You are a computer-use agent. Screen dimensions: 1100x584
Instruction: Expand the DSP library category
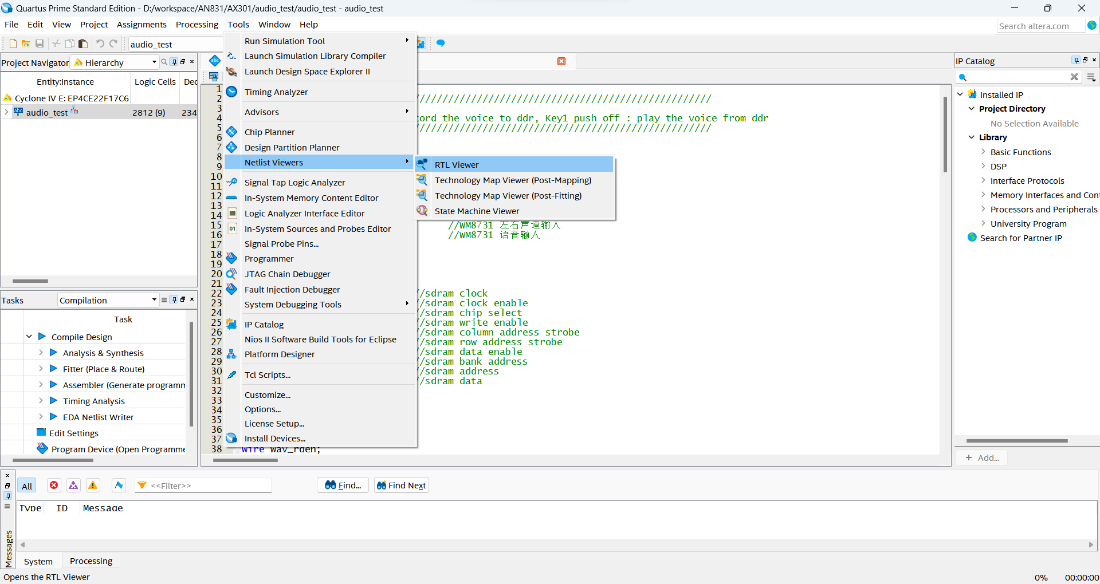[983, 166]
